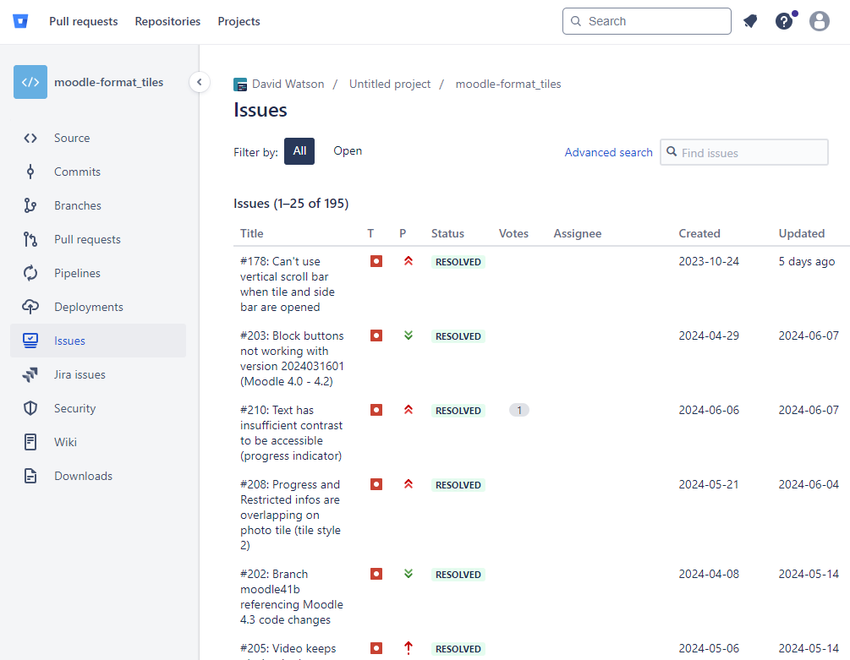Click the updated date 2024-06-04
This screenshot has height=660, width=850.
[809, 484]
